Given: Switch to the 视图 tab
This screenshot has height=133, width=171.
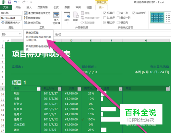Looking at the screenshot, I should [89, 8].
